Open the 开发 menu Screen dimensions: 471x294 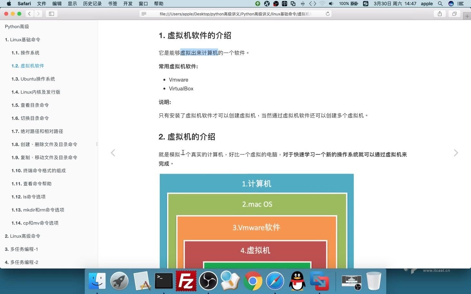pyautogui.click(x=128, y=4)
